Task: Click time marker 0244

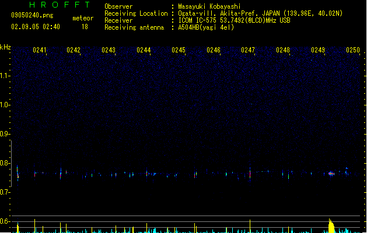Action: click(144, 50)
